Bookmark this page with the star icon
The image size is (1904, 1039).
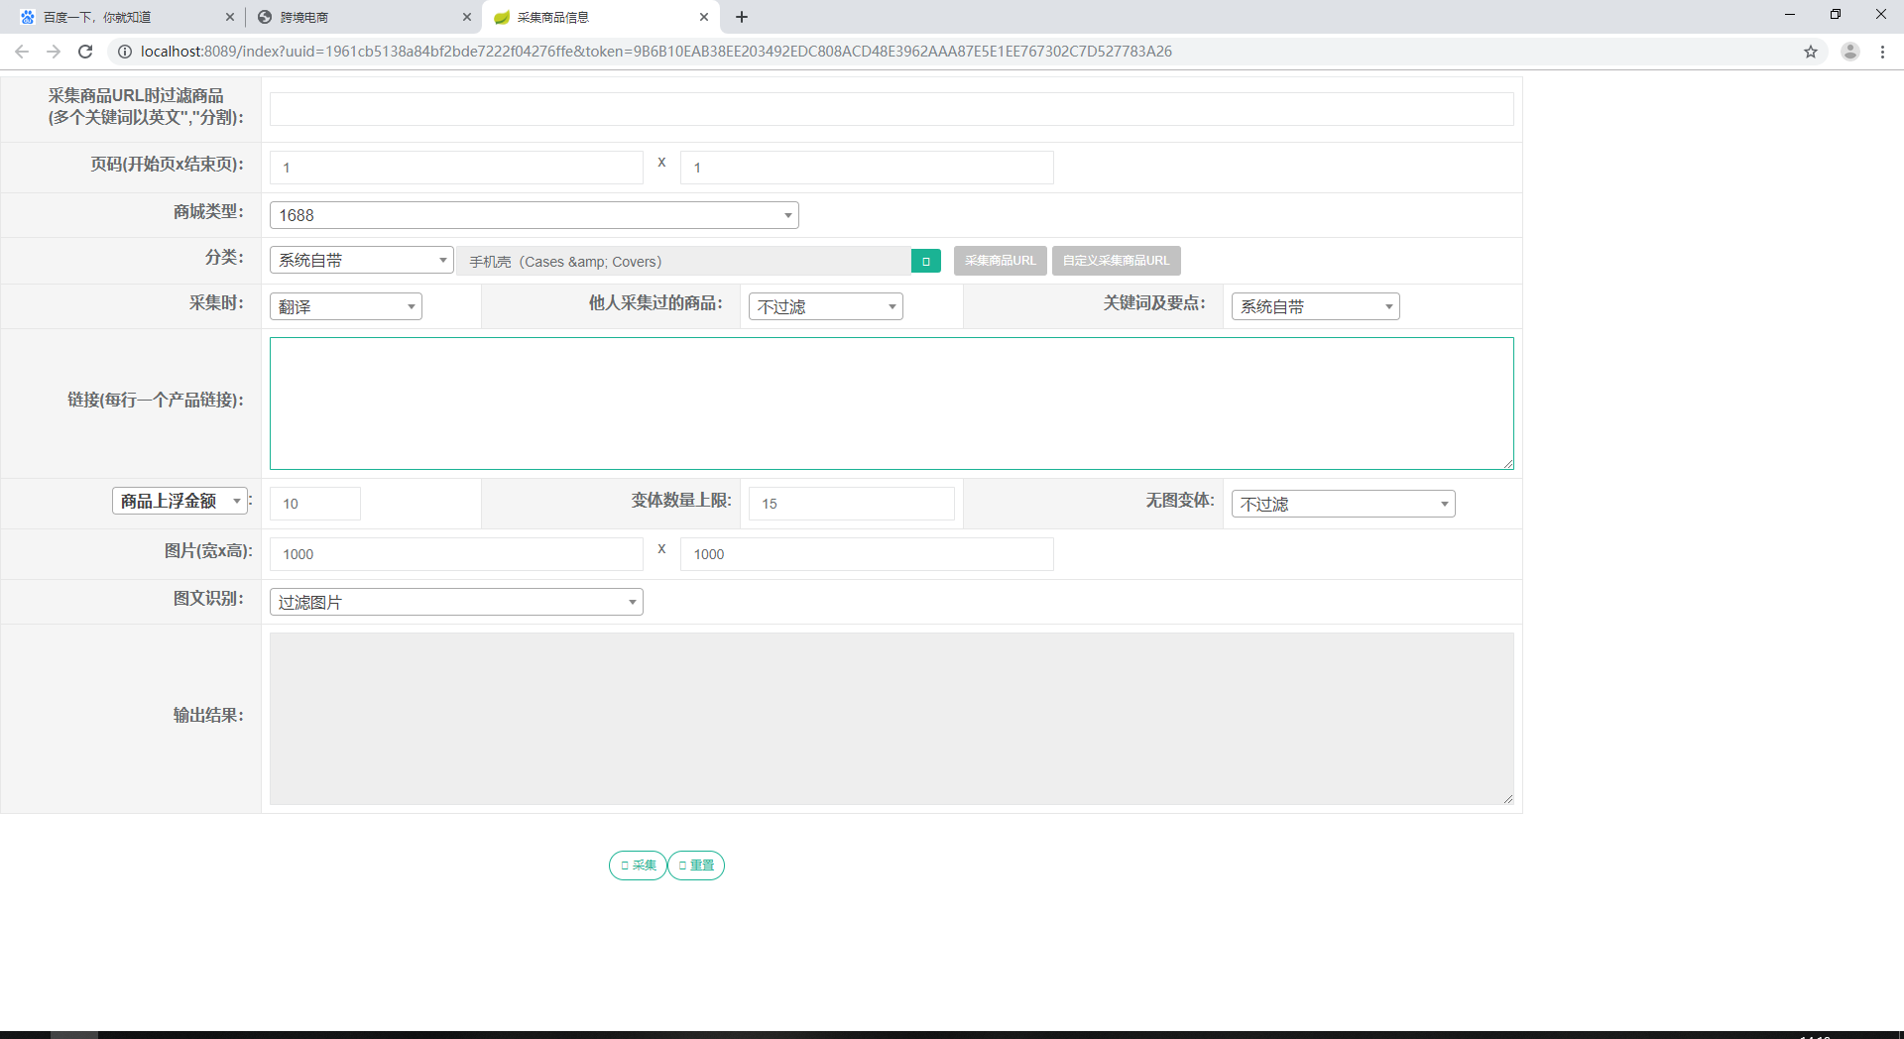click(x=1811, y=52)
